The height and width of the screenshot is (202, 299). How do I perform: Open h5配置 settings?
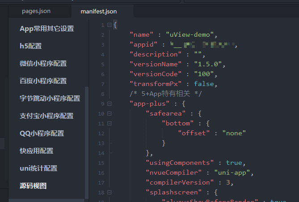[x=31, y=46]
